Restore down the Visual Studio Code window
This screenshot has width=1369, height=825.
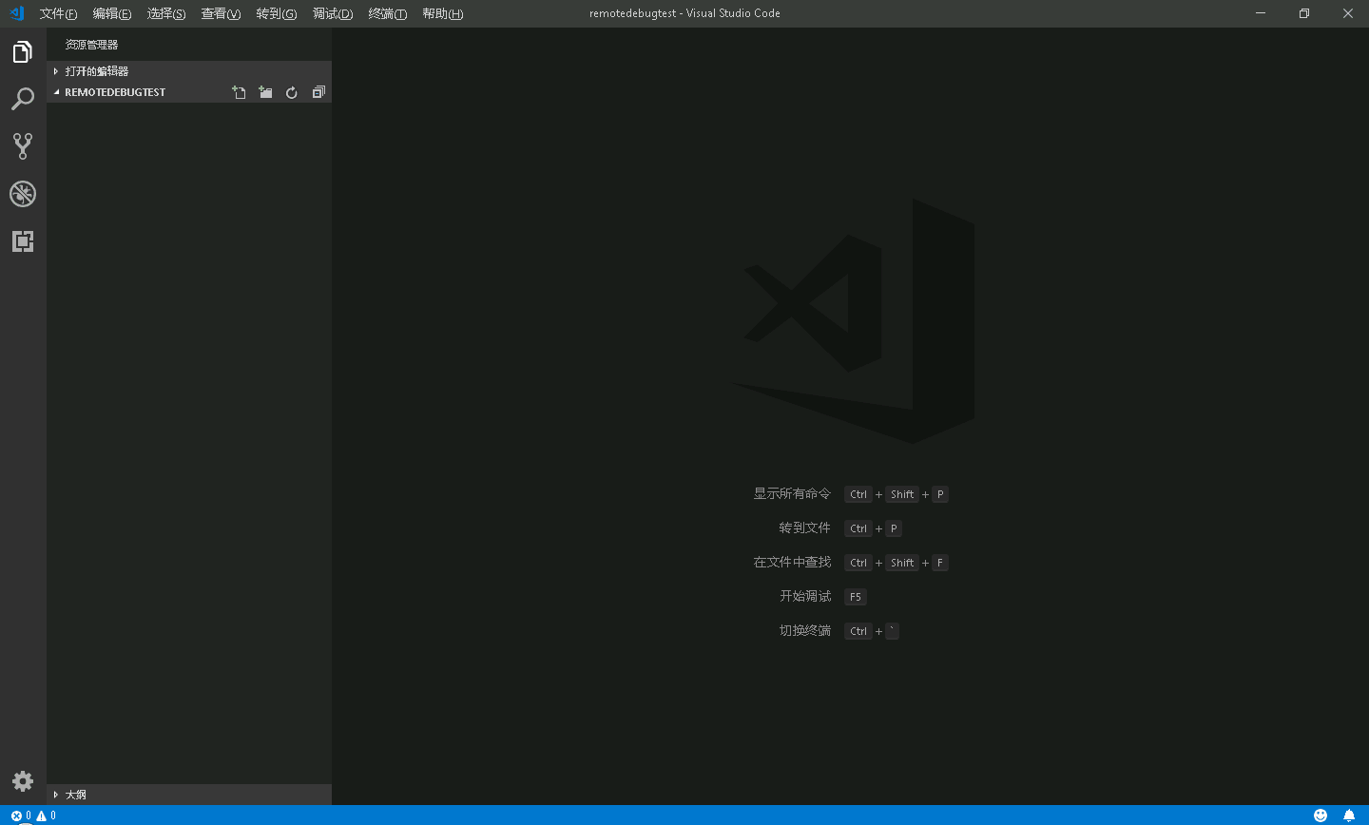tap(1304, 13)
